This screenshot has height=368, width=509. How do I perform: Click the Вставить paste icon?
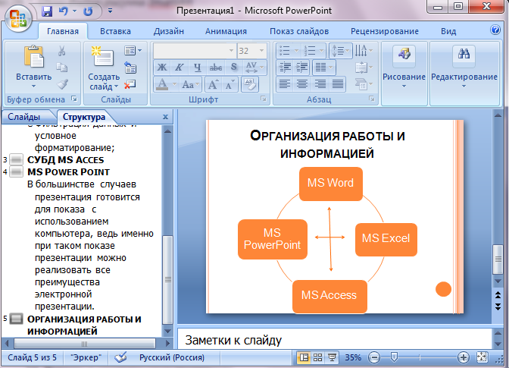coord(34,57)
